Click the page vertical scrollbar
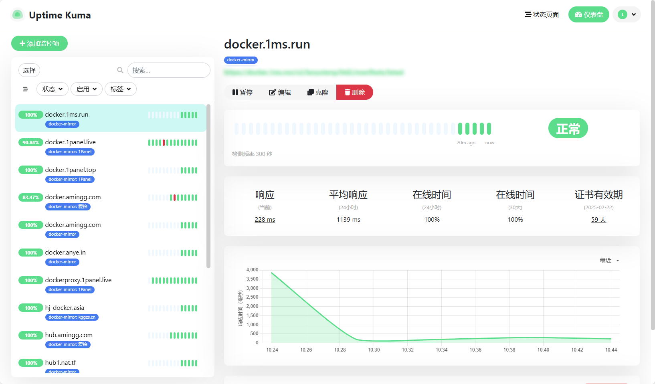 tap(653, 164)
